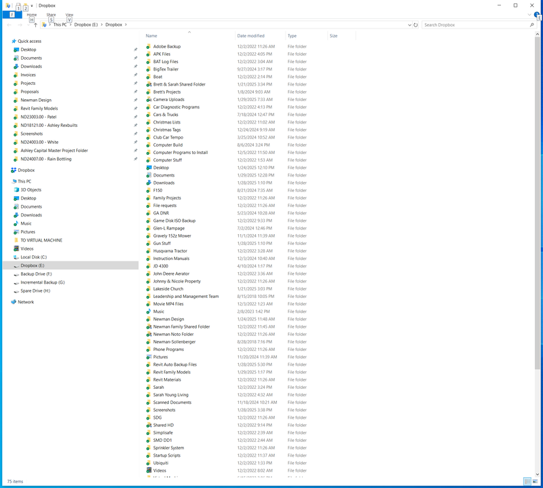
Task: Open the Recent locations dropdown arrow
Action: point(27,24)
